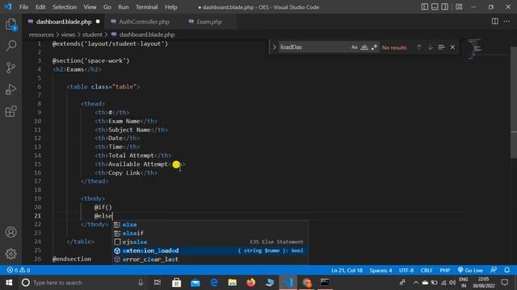The width and height of the screenshot is (517, 290).
Task: Toggle Secondary Side Bar layout icon
Action: (445, 7)
